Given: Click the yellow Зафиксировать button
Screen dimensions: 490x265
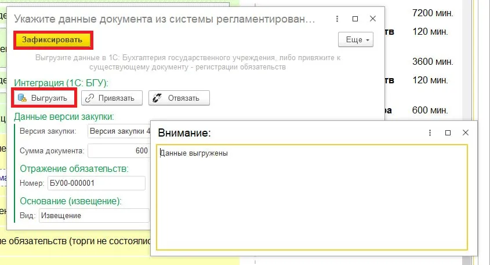Looking at the screenshot, I should [53, 40].
